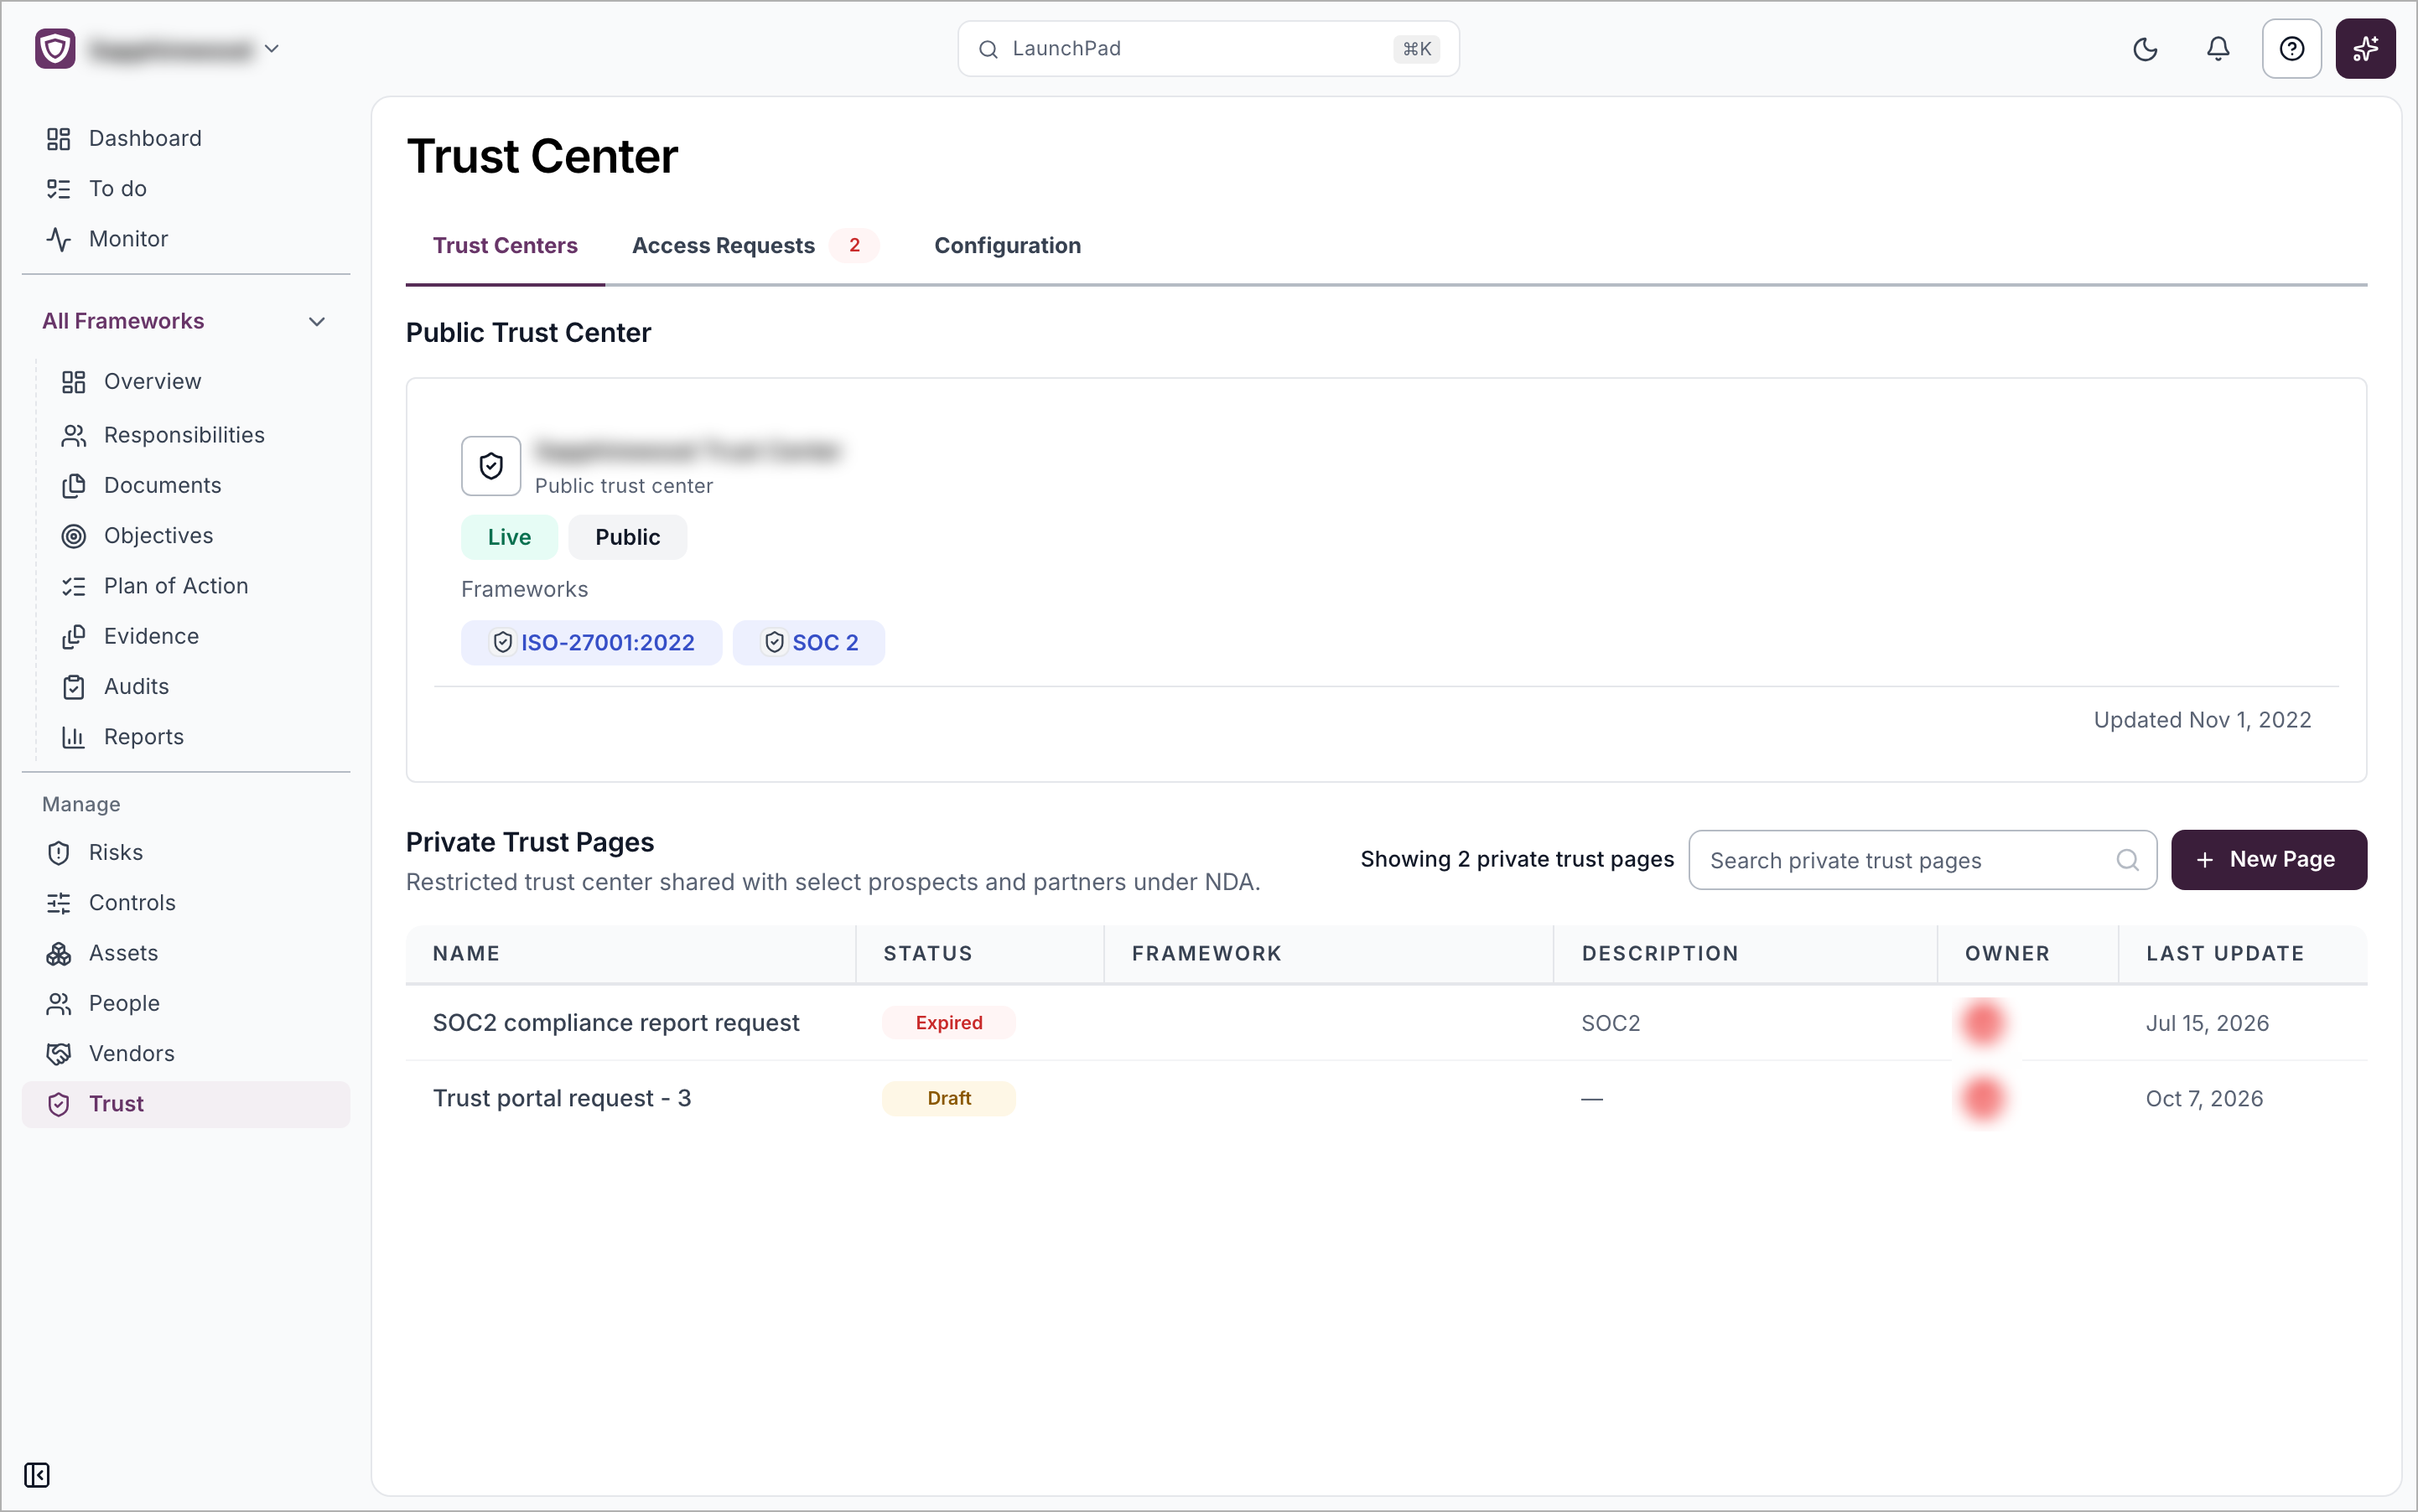Click the Live status badge
2418x1512 pixels.
(509, 537)
